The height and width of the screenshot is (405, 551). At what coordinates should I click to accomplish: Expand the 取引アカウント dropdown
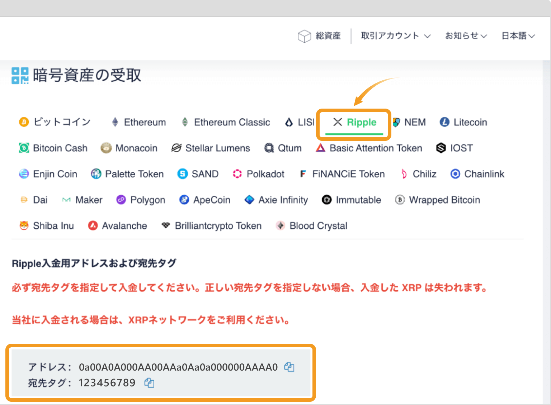396,36
